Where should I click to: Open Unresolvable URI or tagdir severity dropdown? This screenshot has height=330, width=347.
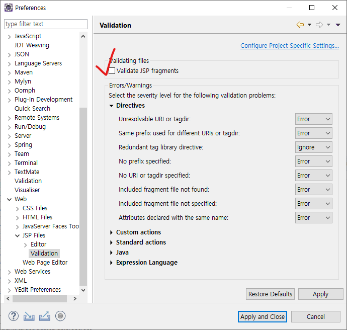(x=314, y=119)
